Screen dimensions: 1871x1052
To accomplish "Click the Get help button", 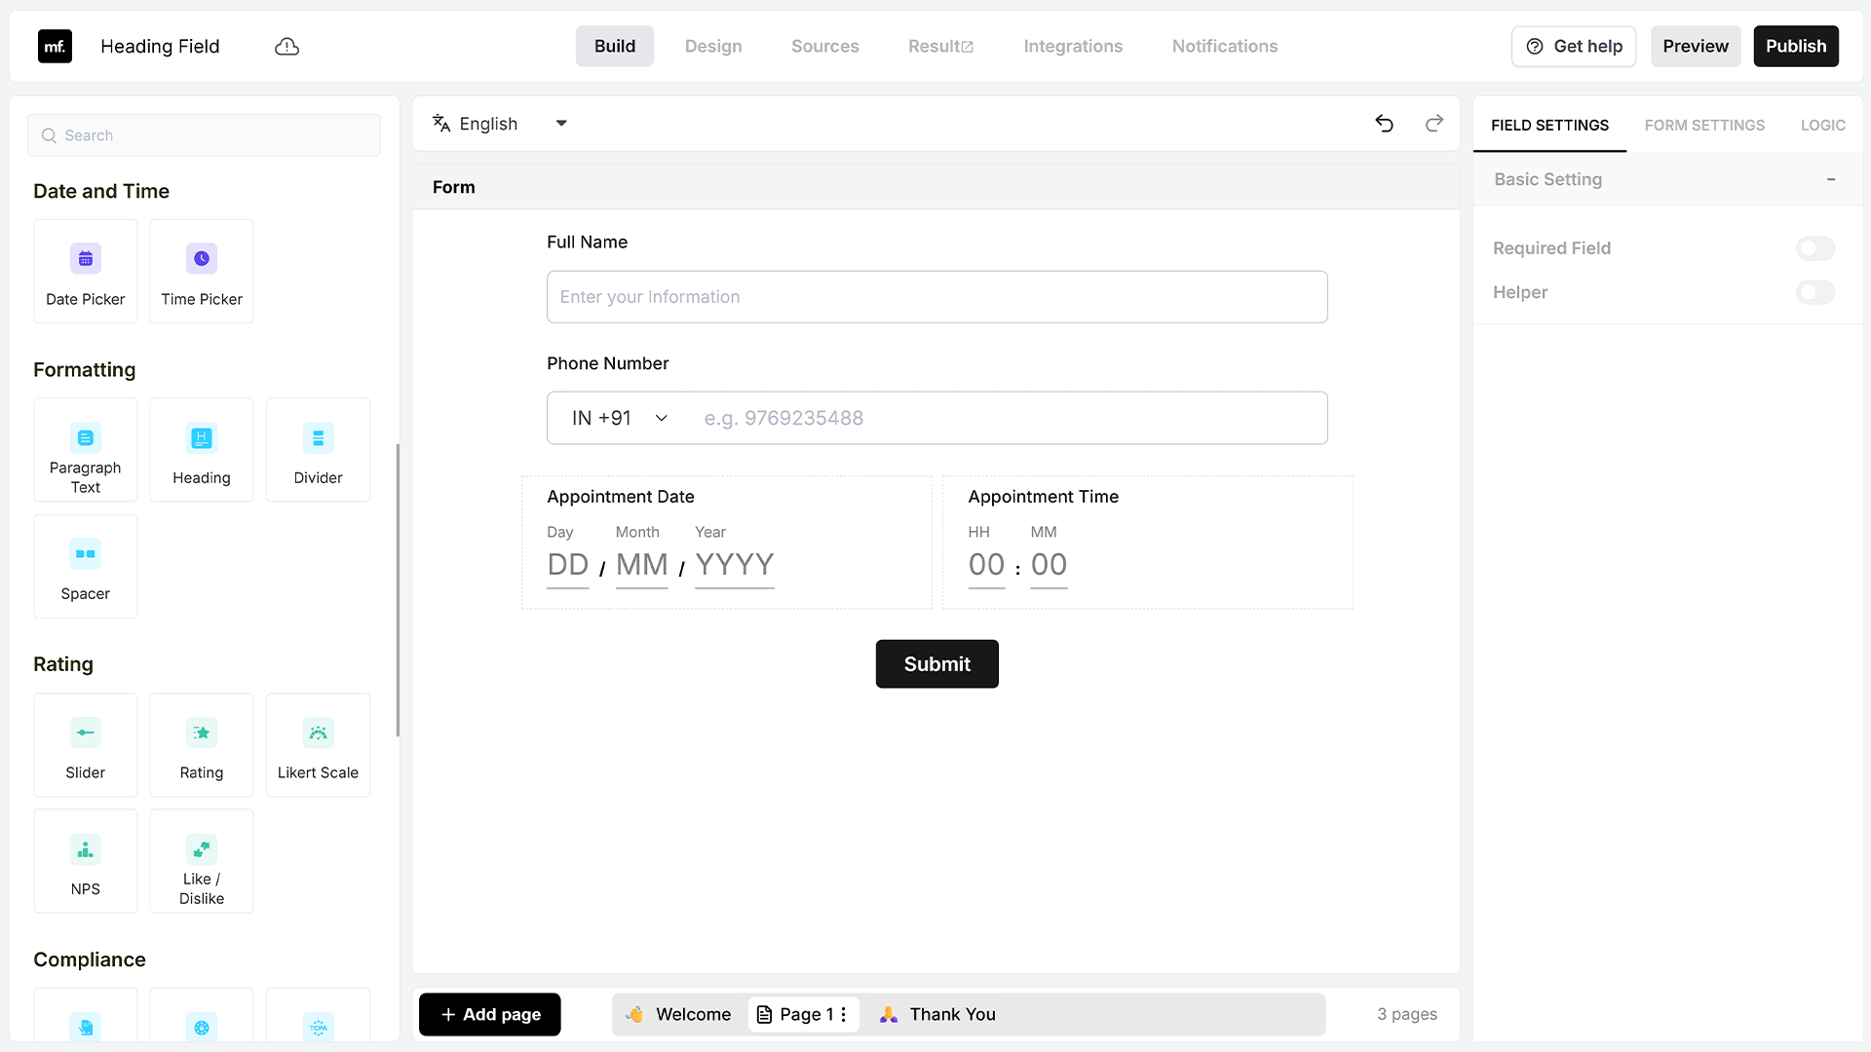I will coord(1574,46).
